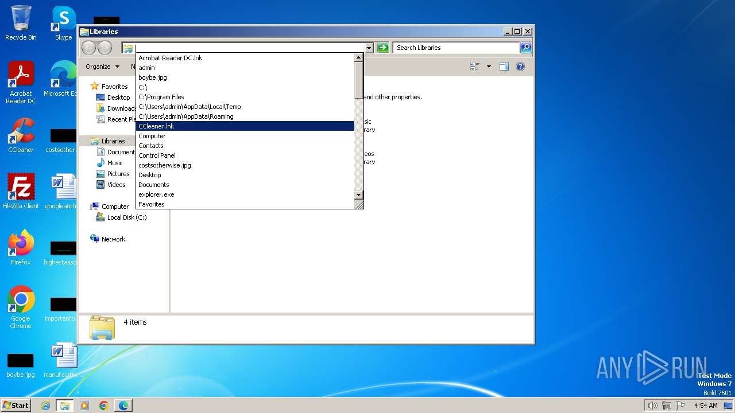Select Computer in the suggestion list
This screenshot has width=735, height=413.
point(245,136)
